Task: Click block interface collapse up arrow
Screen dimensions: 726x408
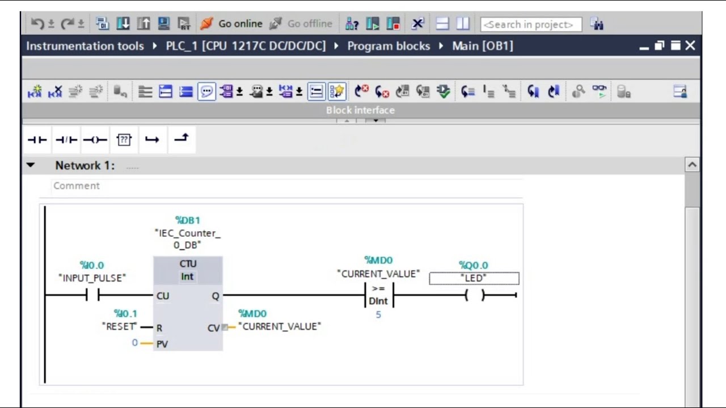Action: pyautogui.click(x=347, y=121)
